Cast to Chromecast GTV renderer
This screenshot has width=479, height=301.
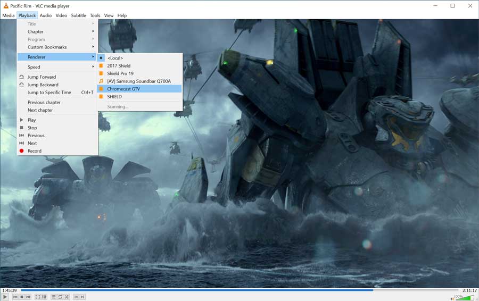tap(139, 89)
